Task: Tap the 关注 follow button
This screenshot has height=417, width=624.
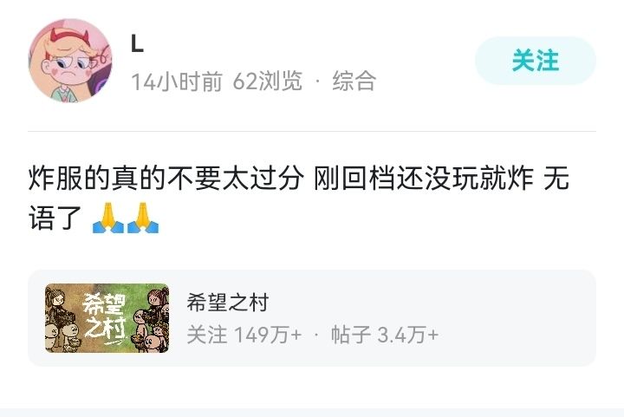Action: (536, 61)
